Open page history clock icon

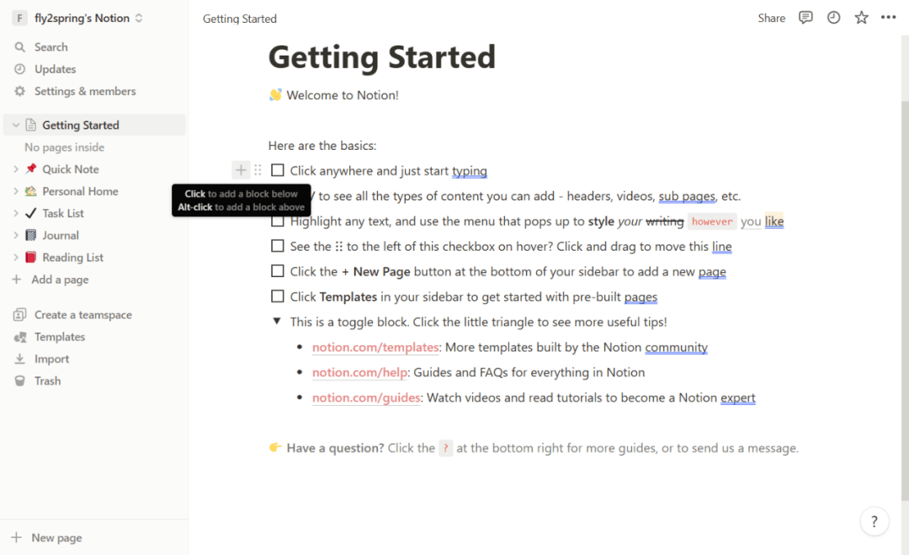833,18
